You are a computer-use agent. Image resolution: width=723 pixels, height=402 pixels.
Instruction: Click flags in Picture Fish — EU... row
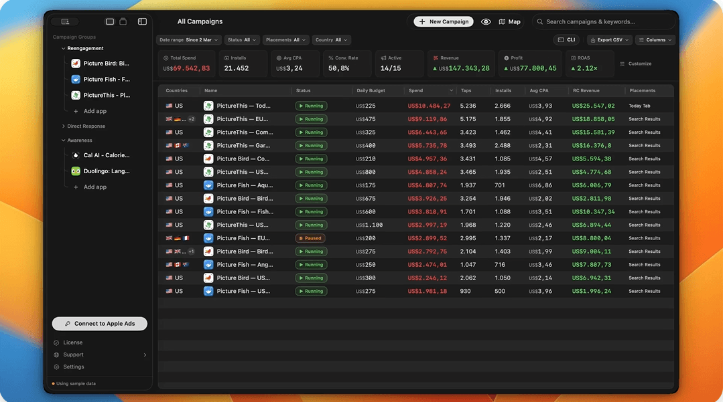(178, 239)
